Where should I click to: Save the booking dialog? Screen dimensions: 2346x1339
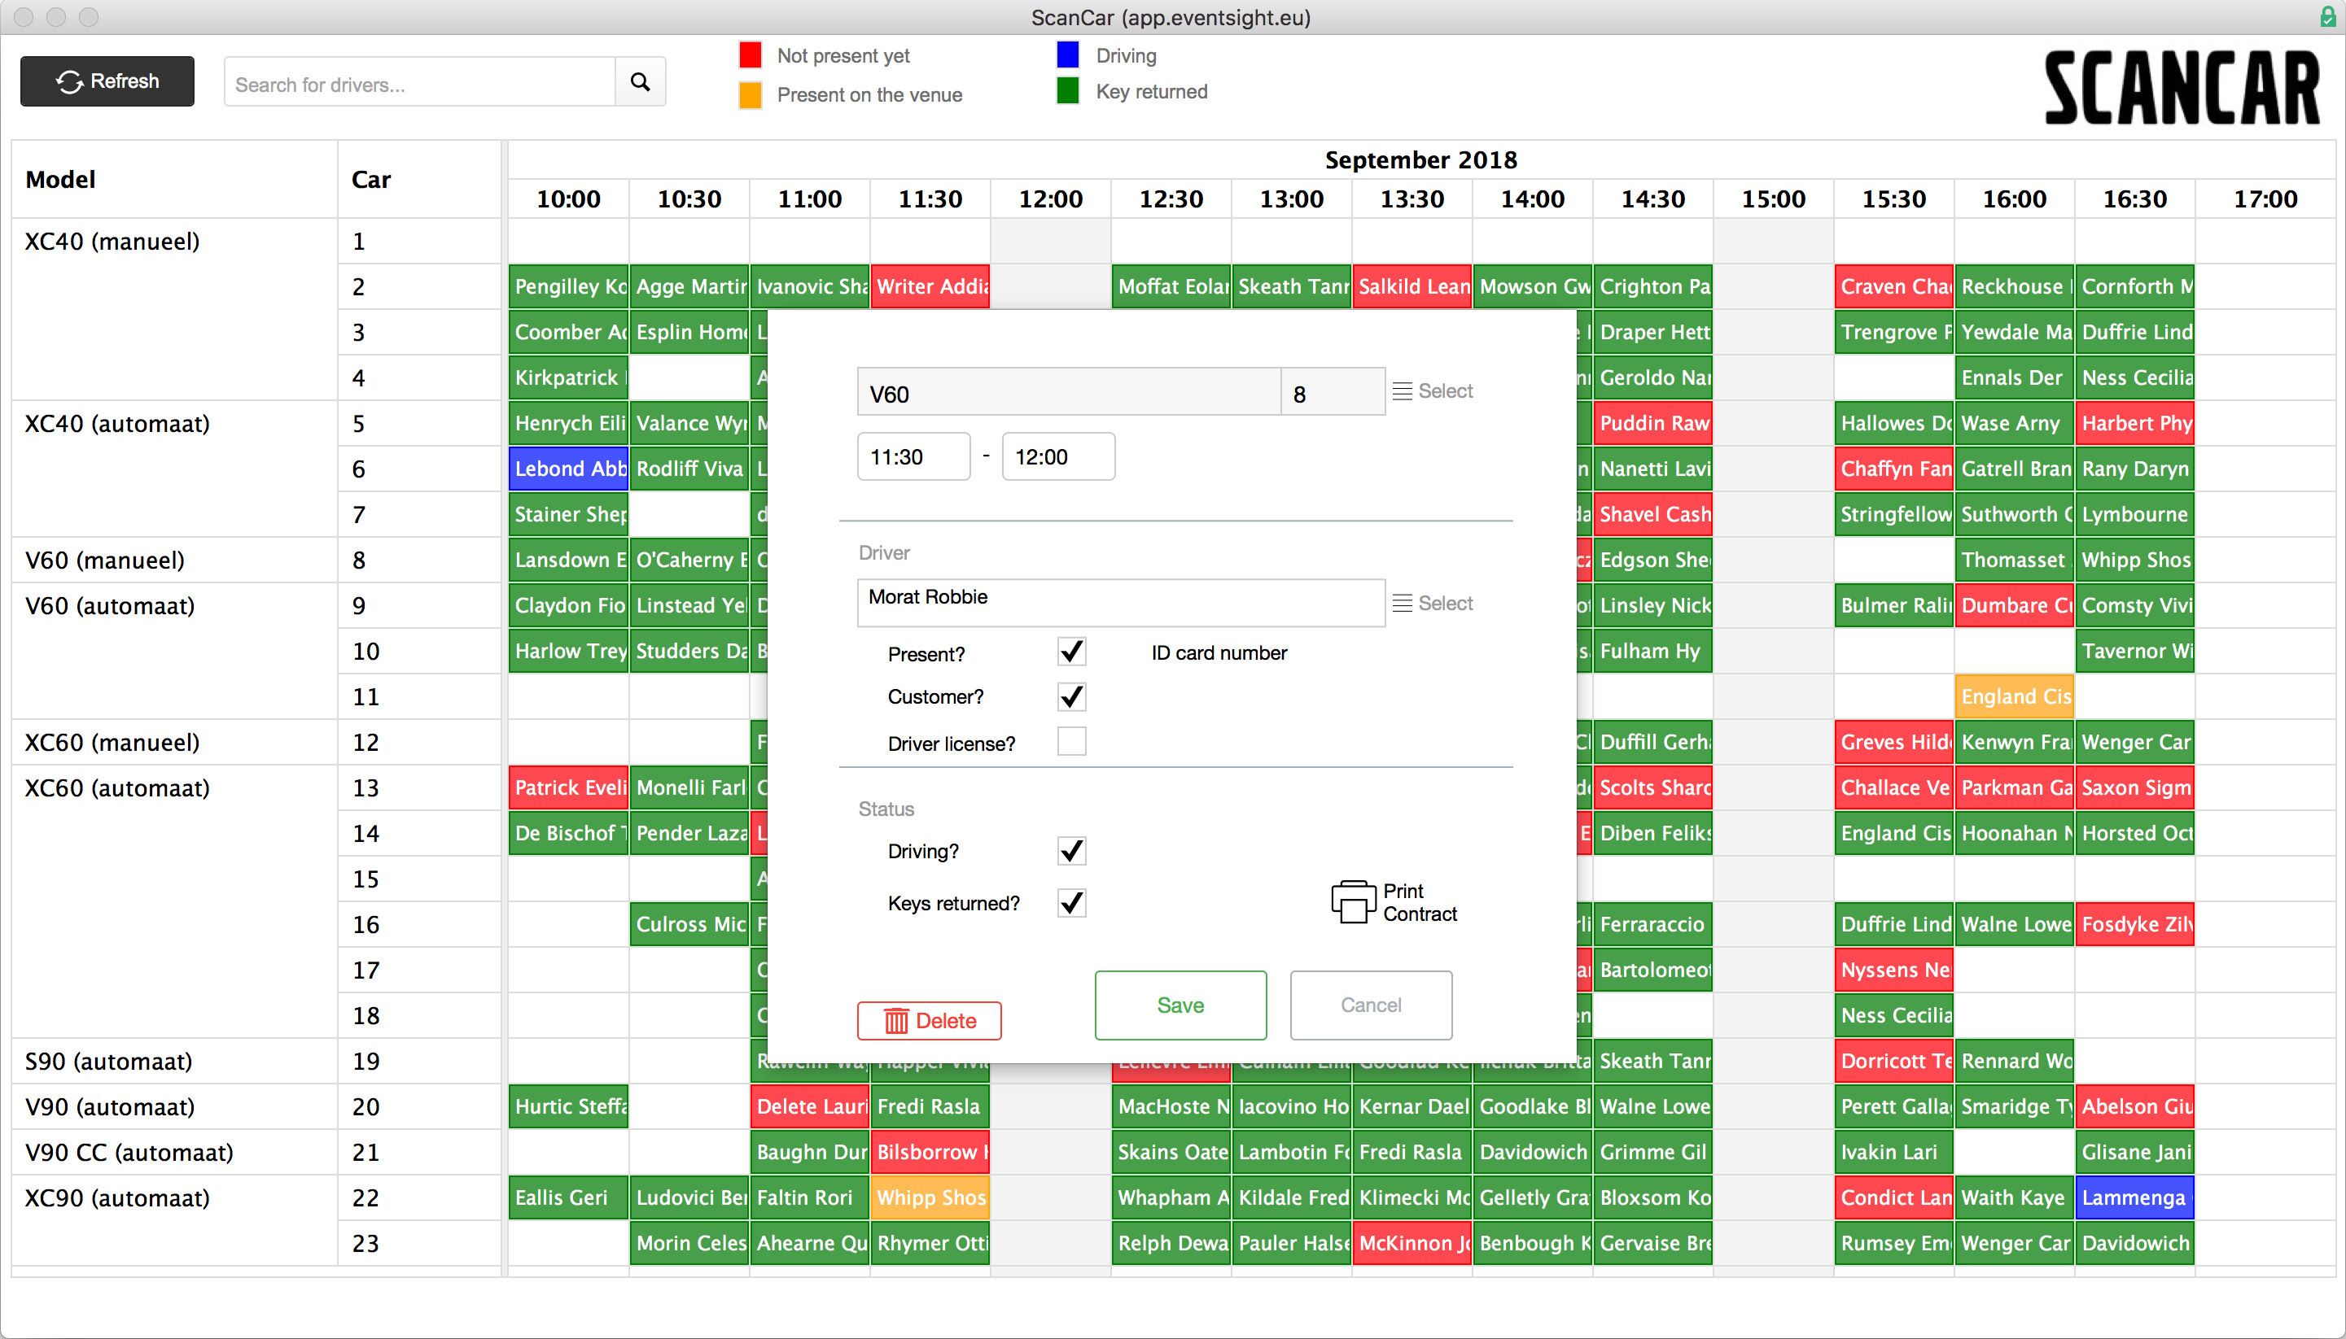pyautogui.click(x=1180, y=1005)
